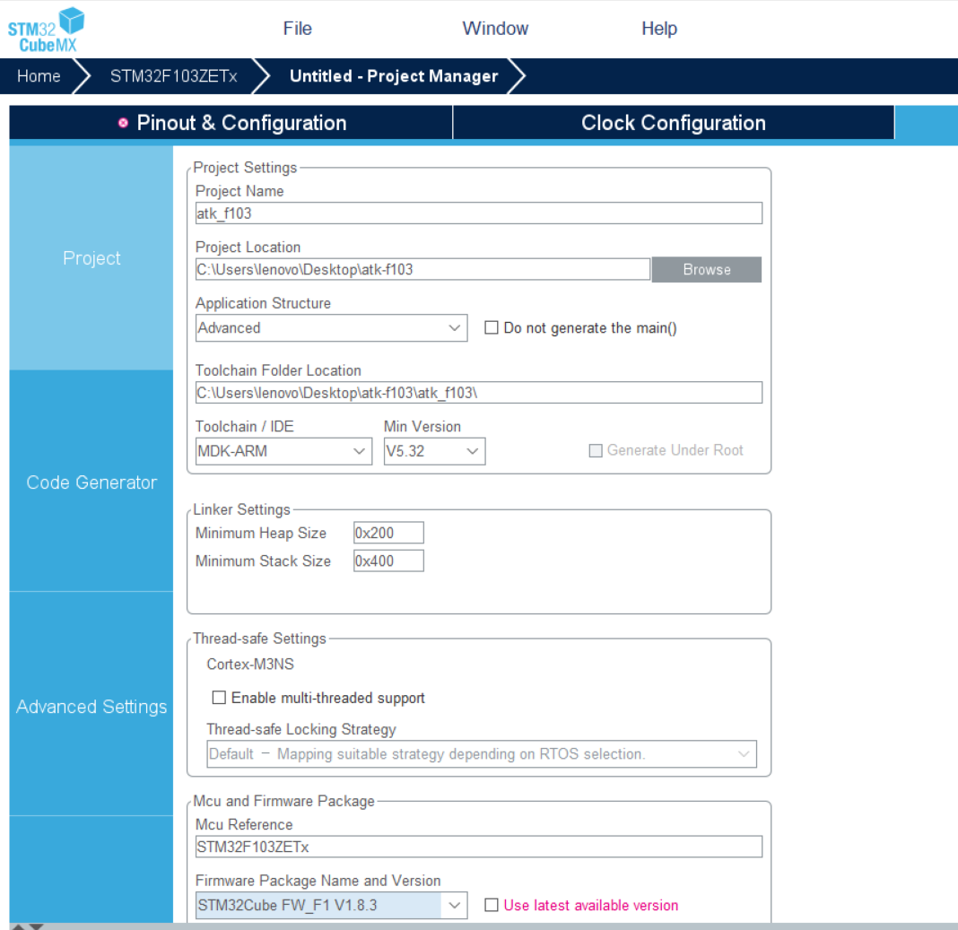Click the Minimum Stack Size field

pos(388,561)
